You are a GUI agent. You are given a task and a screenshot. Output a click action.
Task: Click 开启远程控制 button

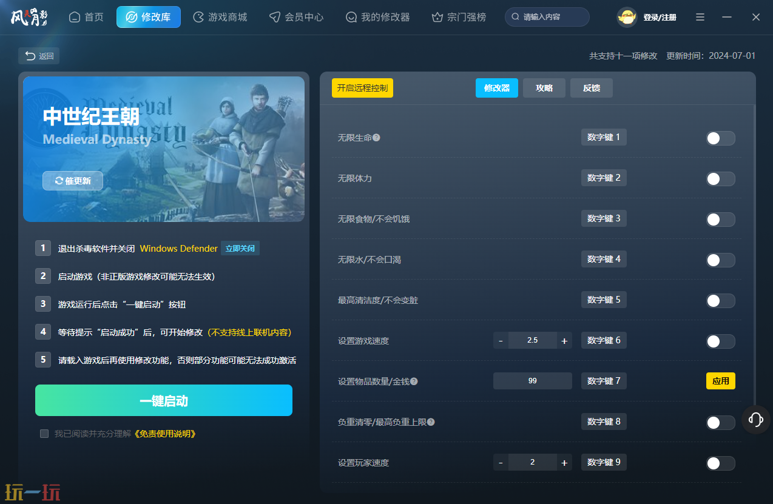click(362, 88)
